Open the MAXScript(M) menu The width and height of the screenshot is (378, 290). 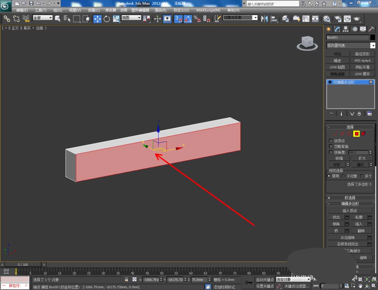coord(208,10)
